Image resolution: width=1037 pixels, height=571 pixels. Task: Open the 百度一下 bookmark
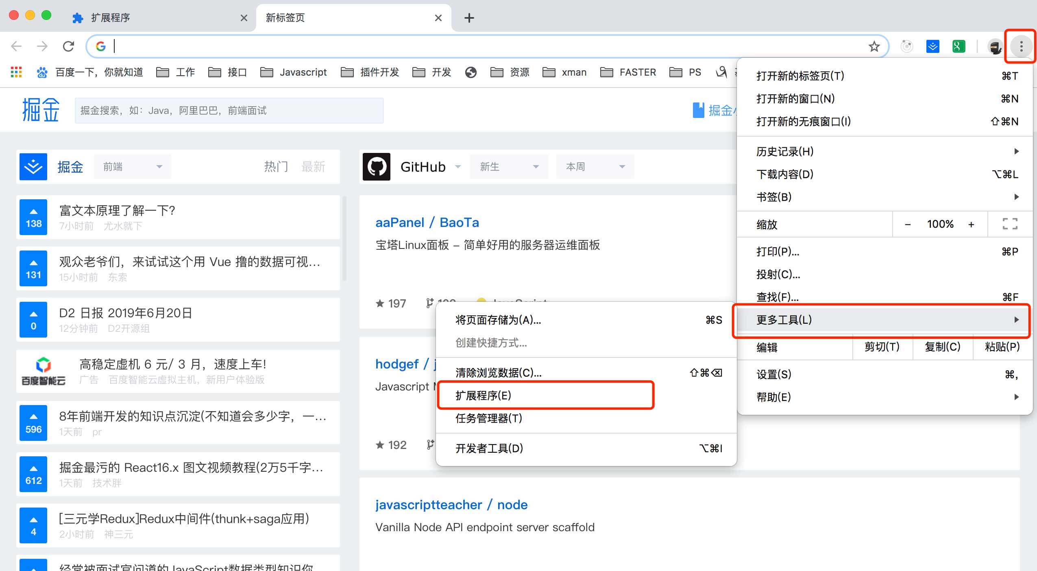click(90, 72)
